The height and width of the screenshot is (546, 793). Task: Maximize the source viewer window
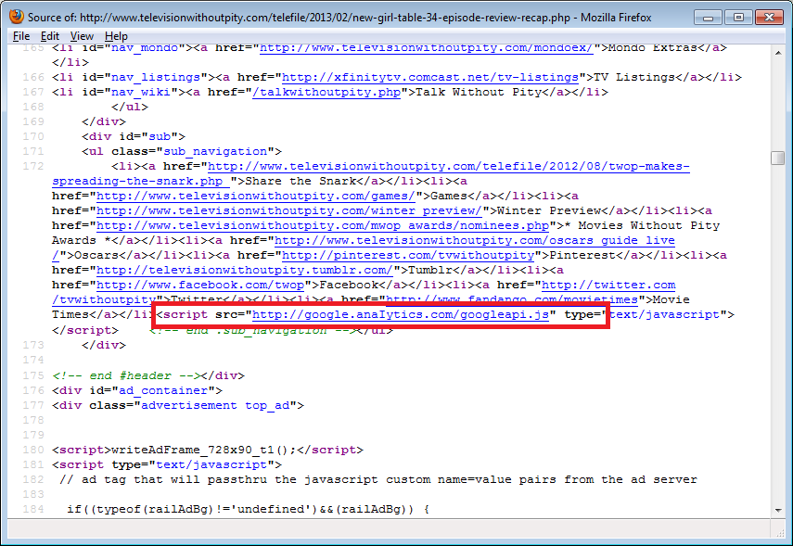[738, 17]
